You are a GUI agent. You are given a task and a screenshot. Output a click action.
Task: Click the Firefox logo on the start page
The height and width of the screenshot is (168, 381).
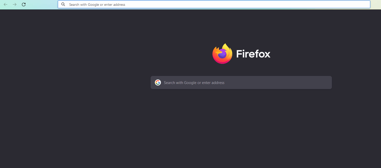pos(222,54)
